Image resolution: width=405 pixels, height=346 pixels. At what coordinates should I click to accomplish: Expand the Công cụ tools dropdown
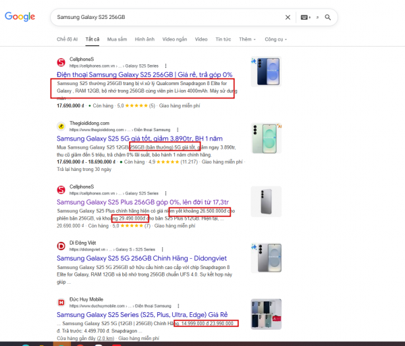click(x=275, y=39)
